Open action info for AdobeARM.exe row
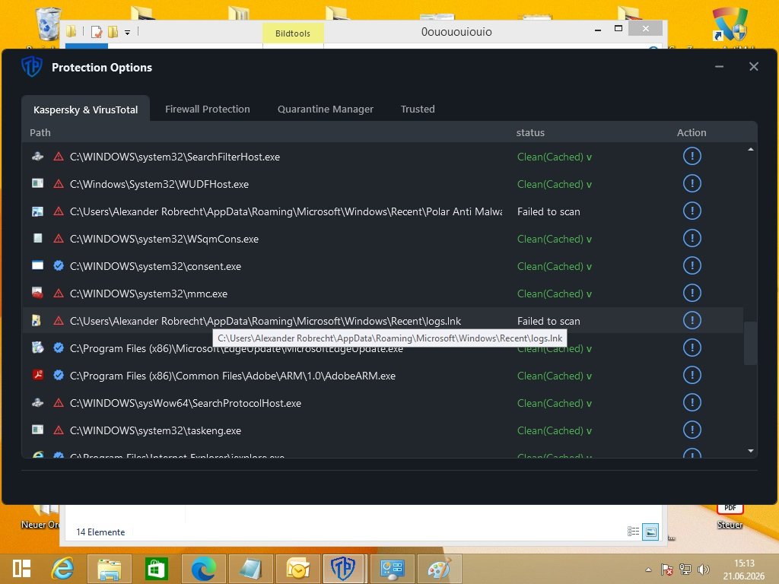This screenshot has height=584, width=779. pos(692,374)
